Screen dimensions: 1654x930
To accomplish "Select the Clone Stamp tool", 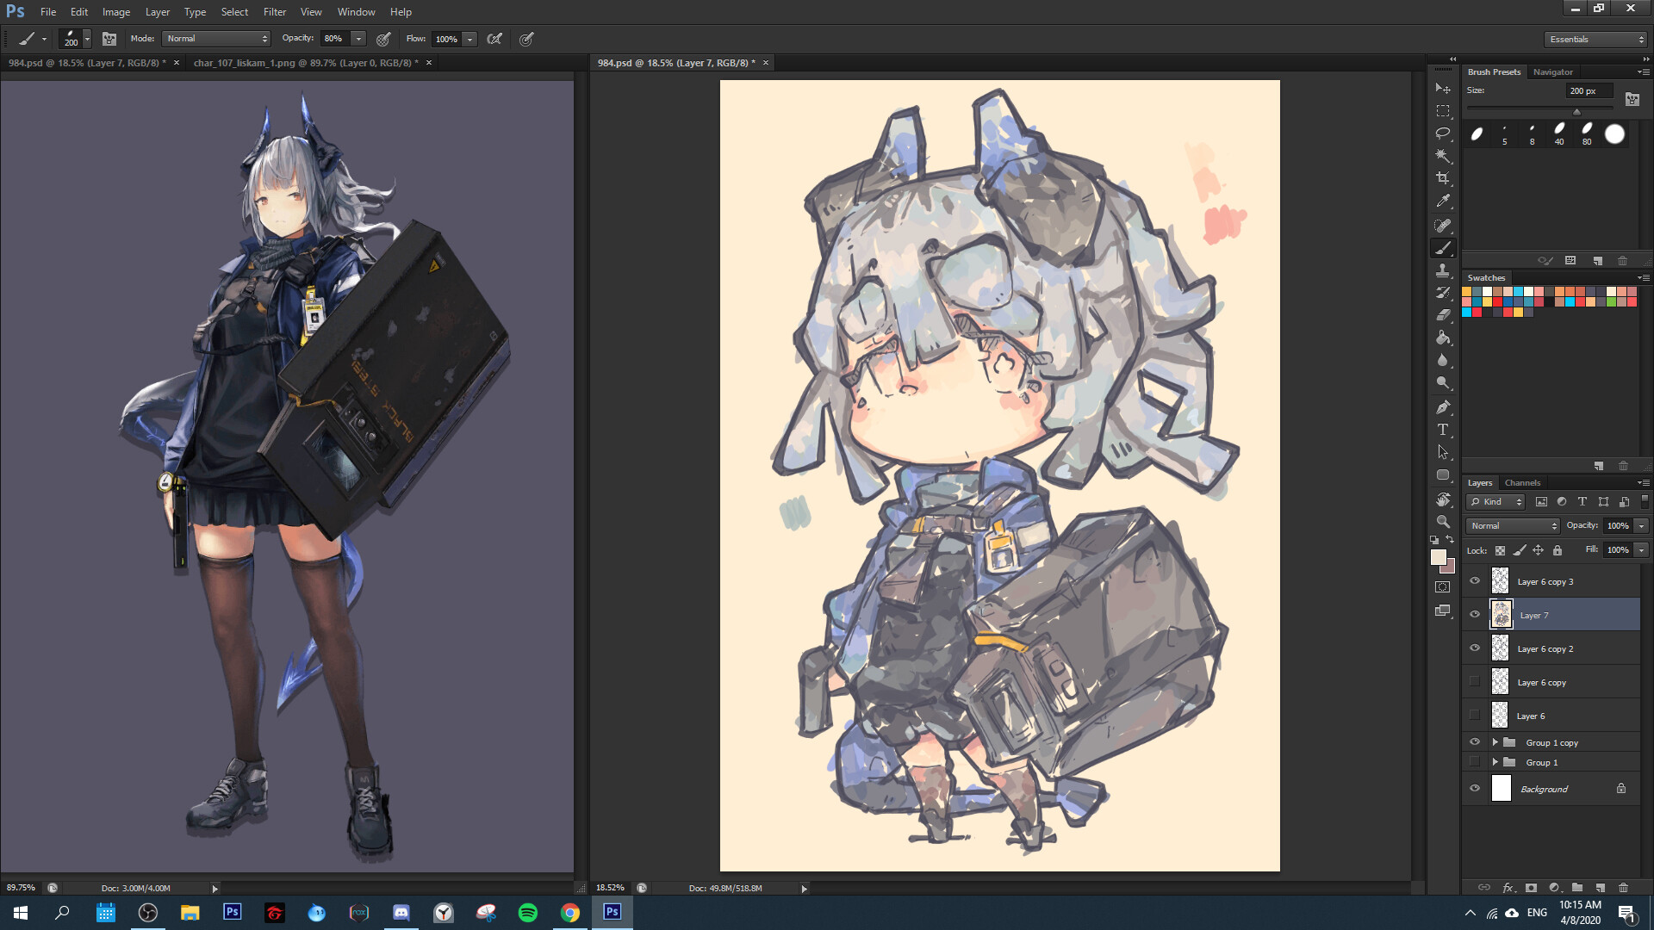I will coord(1443,270).
